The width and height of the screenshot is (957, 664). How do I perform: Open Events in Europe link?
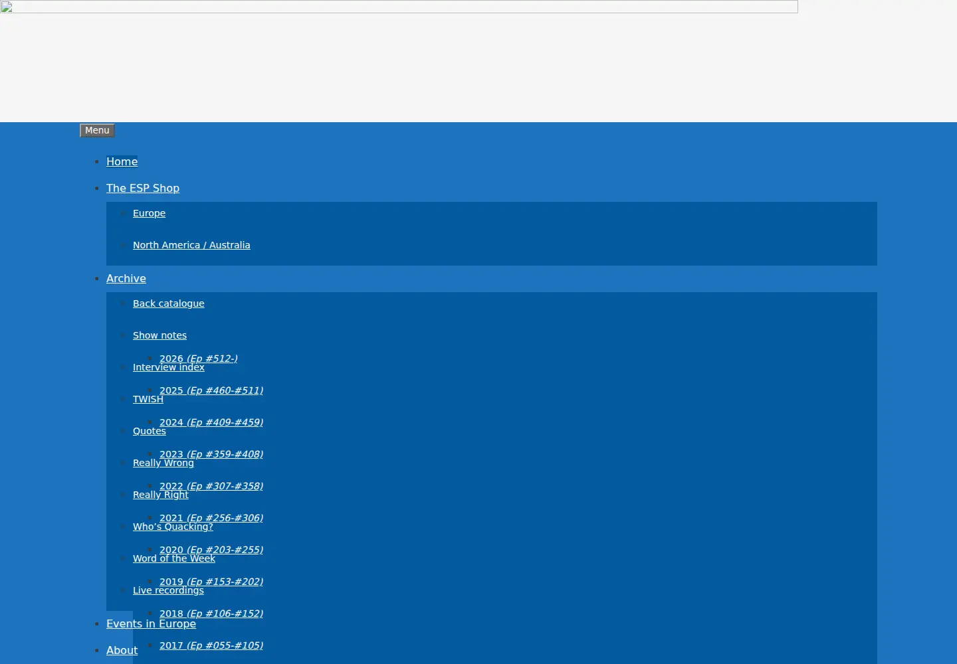[x=151, y=623]
